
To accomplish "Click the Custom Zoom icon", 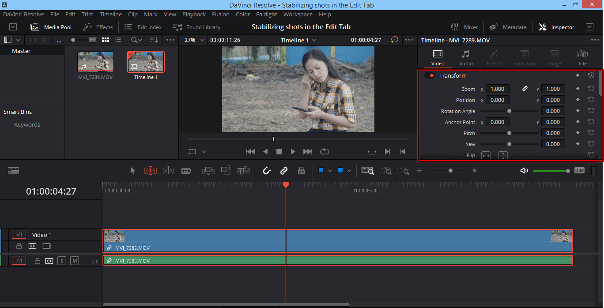I will 403,170.
